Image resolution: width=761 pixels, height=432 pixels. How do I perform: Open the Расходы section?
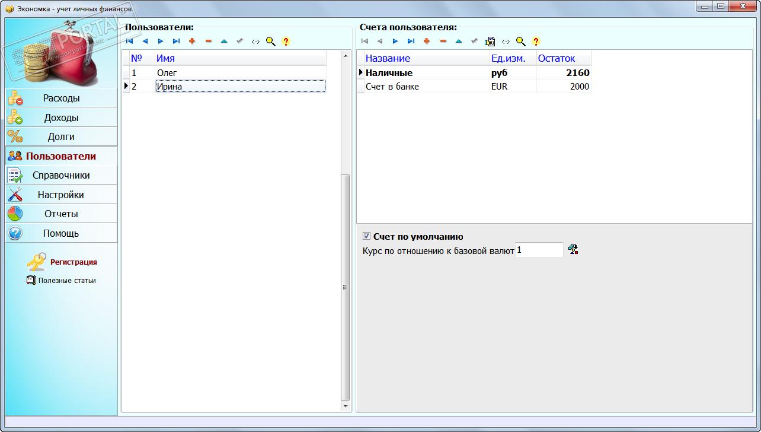[62, 99]
